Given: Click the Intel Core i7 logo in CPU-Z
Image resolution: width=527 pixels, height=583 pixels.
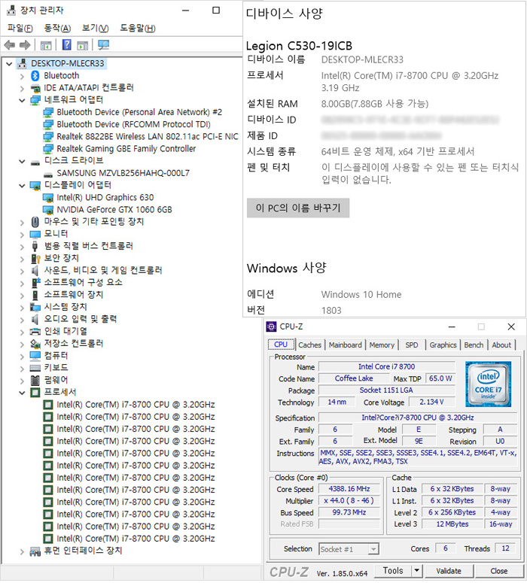Looking at the screenshot, I should 489,384.
